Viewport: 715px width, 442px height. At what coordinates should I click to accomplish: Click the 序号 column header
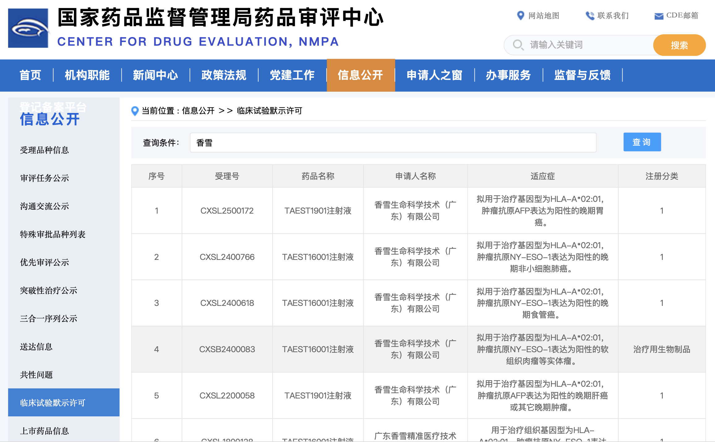pos(156,176)
